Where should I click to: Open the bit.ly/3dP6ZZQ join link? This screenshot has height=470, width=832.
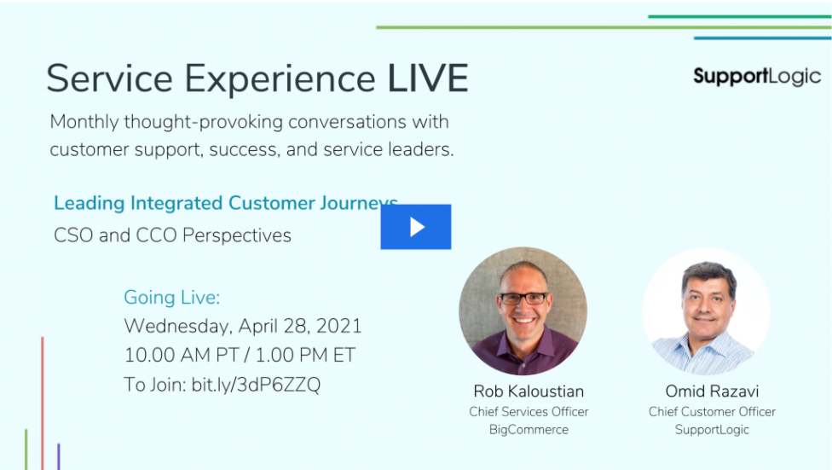(256, 385)
